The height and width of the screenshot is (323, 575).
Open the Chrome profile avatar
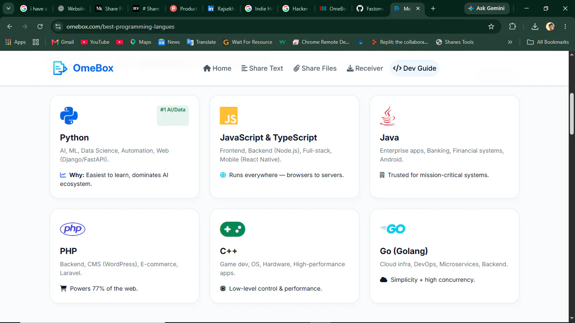(550, 26)
